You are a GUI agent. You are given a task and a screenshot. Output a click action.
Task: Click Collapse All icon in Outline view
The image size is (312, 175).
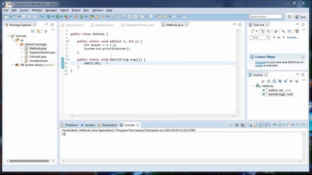269,81
